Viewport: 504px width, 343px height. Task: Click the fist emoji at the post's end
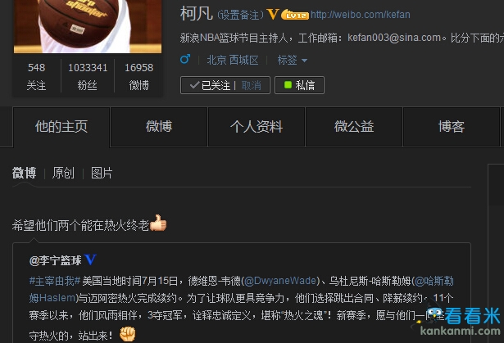128,334
